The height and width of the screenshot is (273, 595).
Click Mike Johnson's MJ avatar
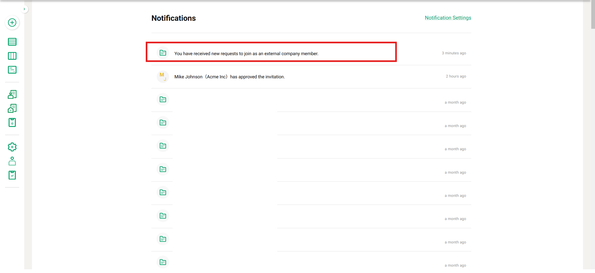coord(163,77)
